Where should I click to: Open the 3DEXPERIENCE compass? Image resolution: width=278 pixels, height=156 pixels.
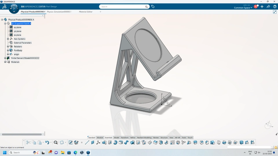tap(14, 8)
